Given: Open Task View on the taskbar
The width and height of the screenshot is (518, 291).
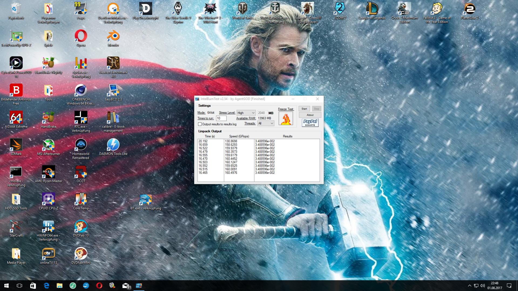Looking at the screenshot, I should tap(19, 286).
